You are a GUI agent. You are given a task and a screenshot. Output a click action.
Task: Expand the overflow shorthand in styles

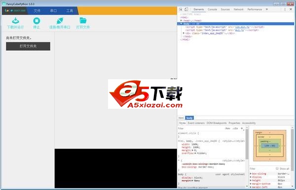(x=195, y=153)
